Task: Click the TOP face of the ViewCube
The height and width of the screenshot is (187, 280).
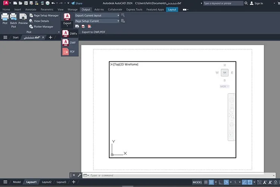Action: pos(224,73)
